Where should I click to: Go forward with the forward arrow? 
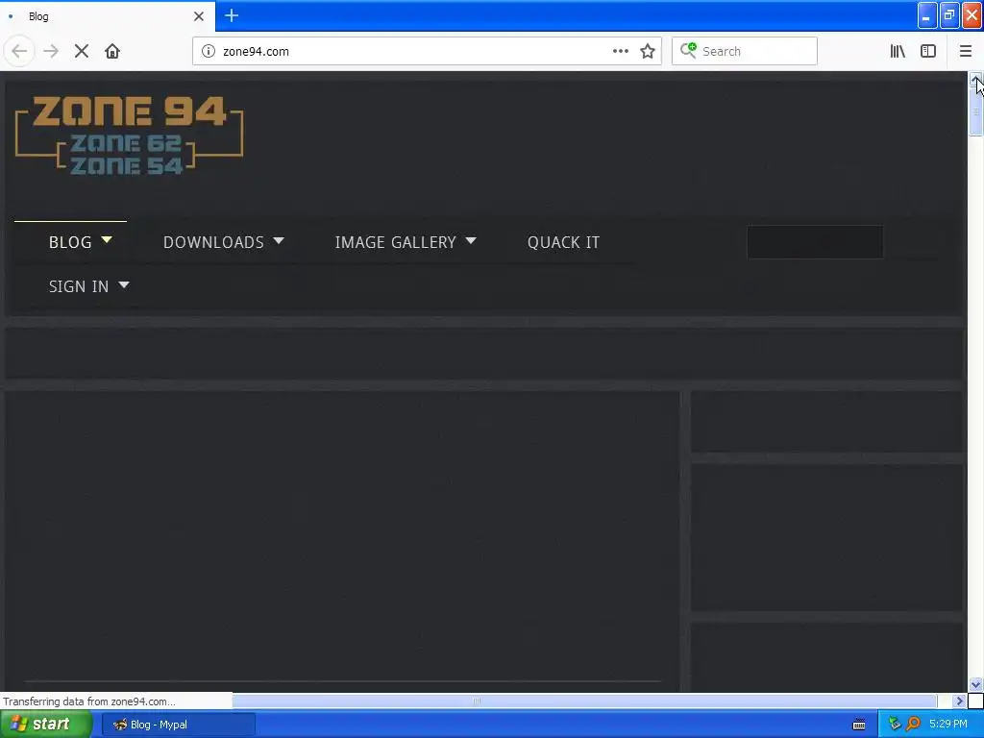[51, 51]
